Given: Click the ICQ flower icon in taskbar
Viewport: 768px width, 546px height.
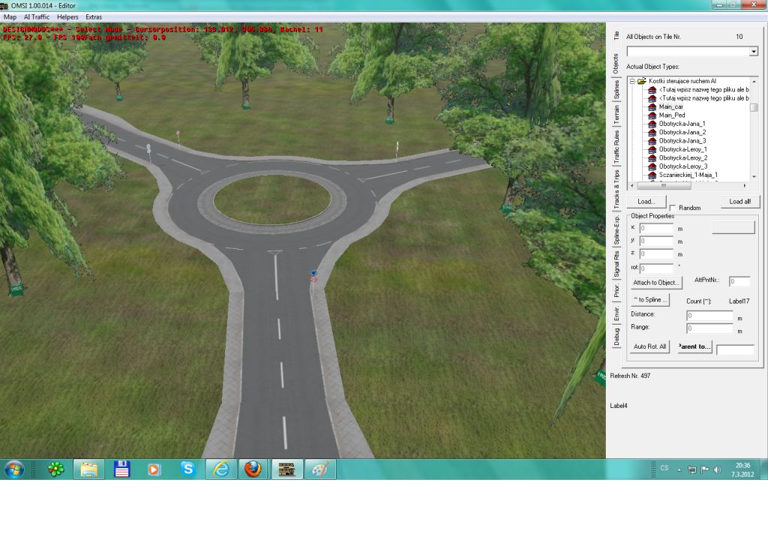Looking at the screenshot, I should click(56, 469).
